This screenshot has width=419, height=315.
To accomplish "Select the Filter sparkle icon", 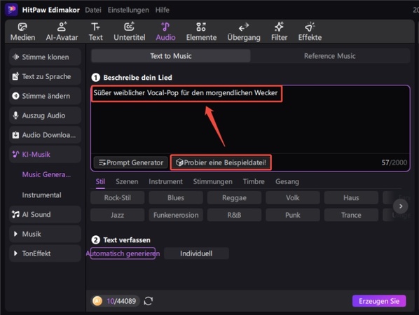I will point(280,27).
